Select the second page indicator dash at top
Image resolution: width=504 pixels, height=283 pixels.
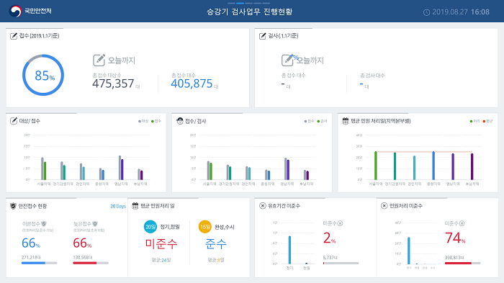coord(240,3)
